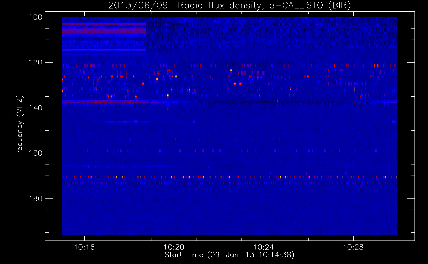The width and height of the screenshot is (428, 264).
Task: Click the '10:24' time tick label
Action: click(x=263, y=247)
